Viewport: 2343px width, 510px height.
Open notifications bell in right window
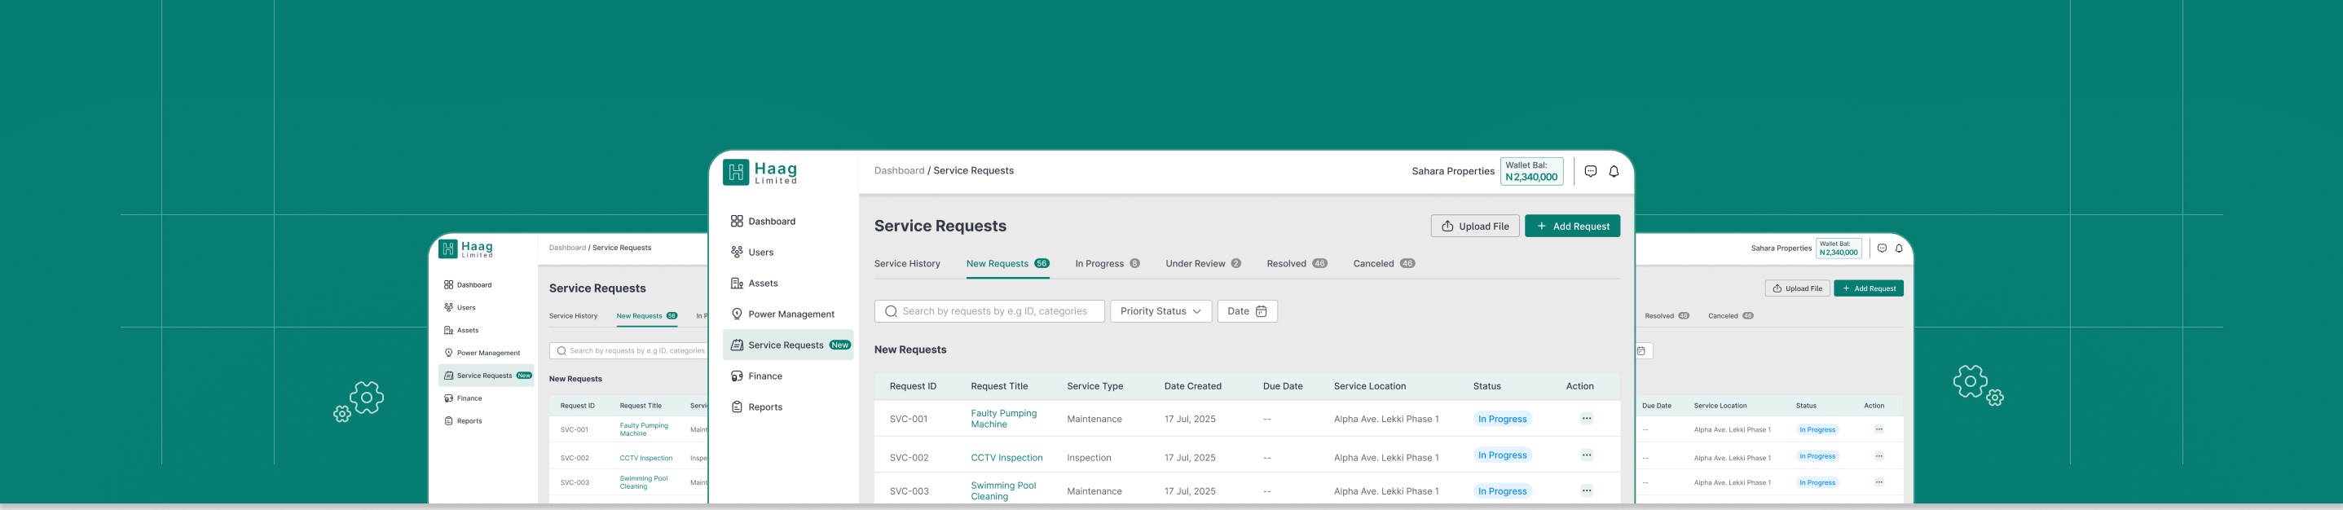click(x=1899, y=248)
